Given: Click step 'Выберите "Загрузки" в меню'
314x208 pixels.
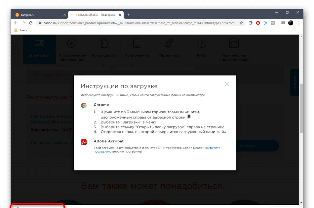Looking at the screenshot, I should [x=128, y=122].
